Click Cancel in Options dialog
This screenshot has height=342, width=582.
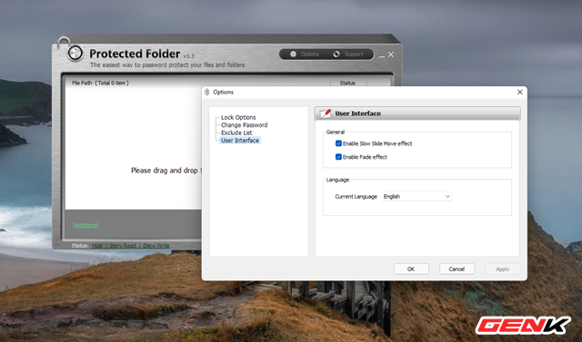click(457, 269)
